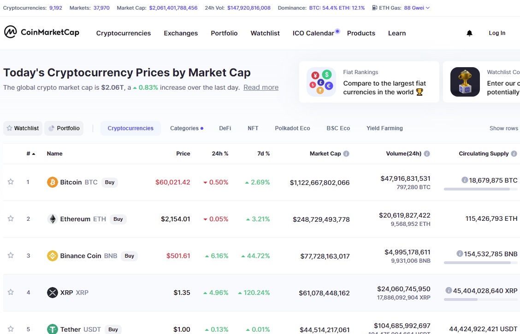Star Ethereum to add to watchlist
The height and width of the screenshot is (334, 520).
tap(11, 218)
